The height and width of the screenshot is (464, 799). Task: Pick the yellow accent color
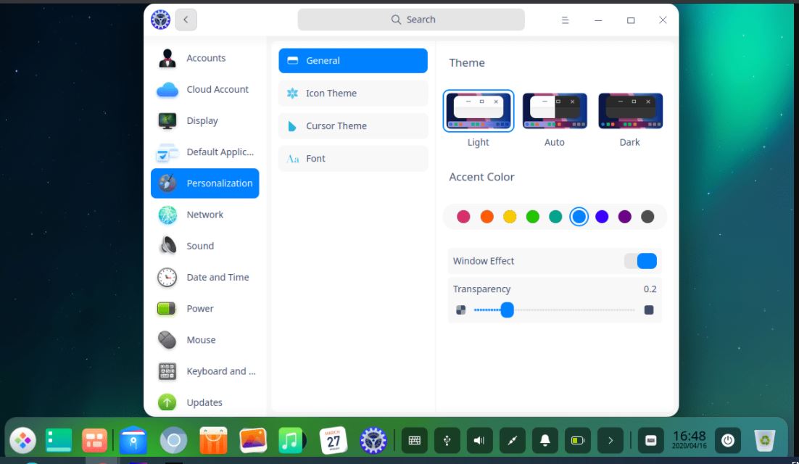tap(510, 217)
